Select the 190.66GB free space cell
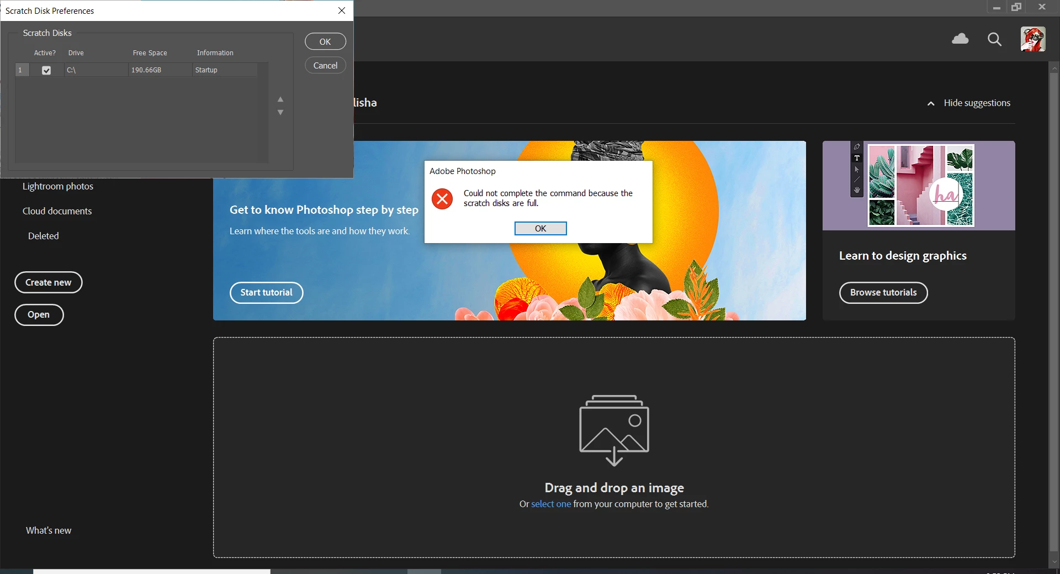Image resolution: width=1060 pixels, height=574 pixels. point(160,70)
